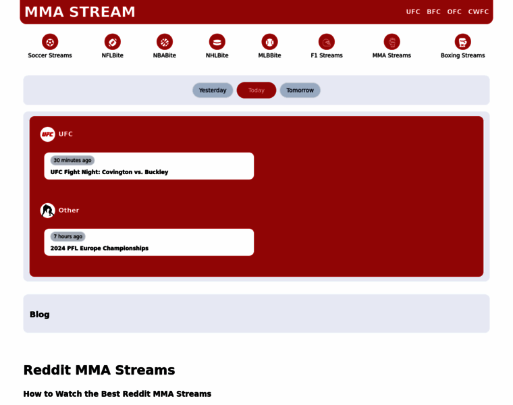The height and width of the screenshot is (405, 513).
Task: Click the Soccer Streams text label
Action: [x=50, y=55]
